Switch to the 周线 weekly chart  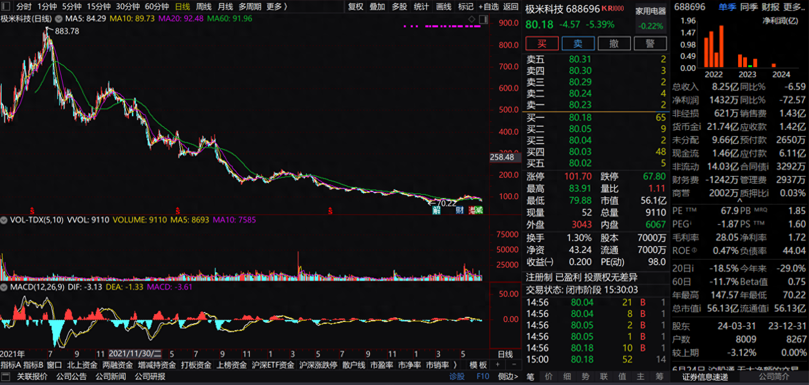pyautogui.click(x=204, y=7)
